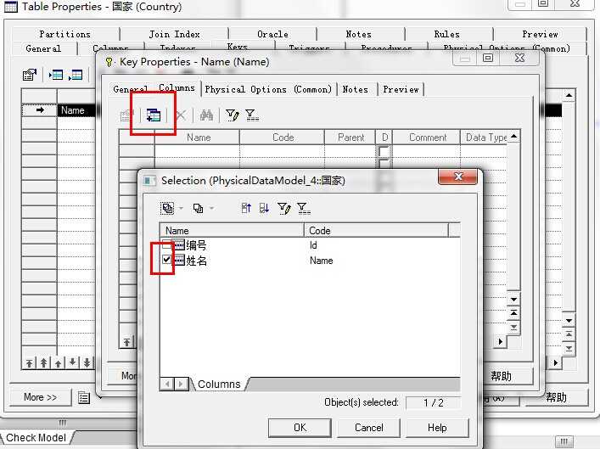Open Physical Options (Common) tab in Key Properties
The image size is (600, 449).
(268, 89)
